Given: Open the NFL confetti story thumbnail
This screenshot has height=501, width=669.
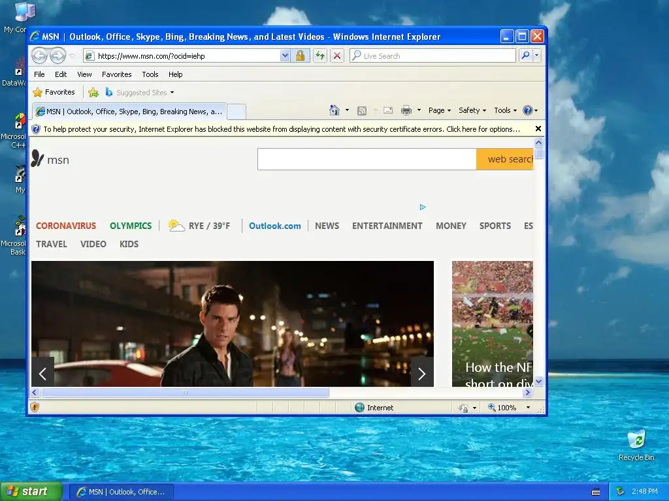Looking at the screenshot, I should (x=493, y=324).
